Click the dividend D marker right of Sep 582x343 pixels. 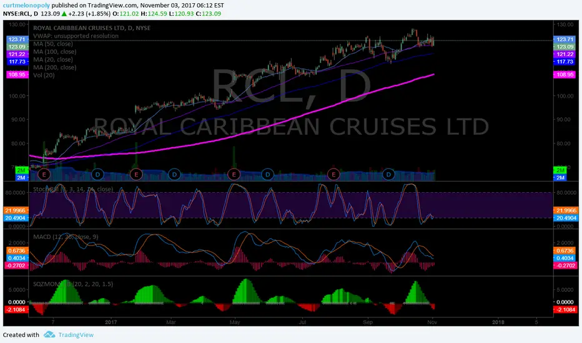(x=388, y=174)
